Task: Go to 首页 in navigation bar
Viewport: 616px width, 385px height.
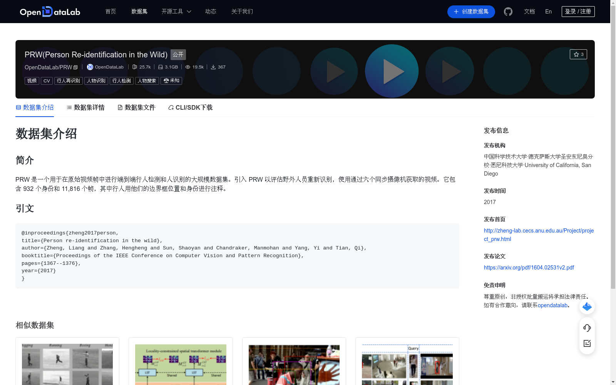Action: click(x=111, y=12)
